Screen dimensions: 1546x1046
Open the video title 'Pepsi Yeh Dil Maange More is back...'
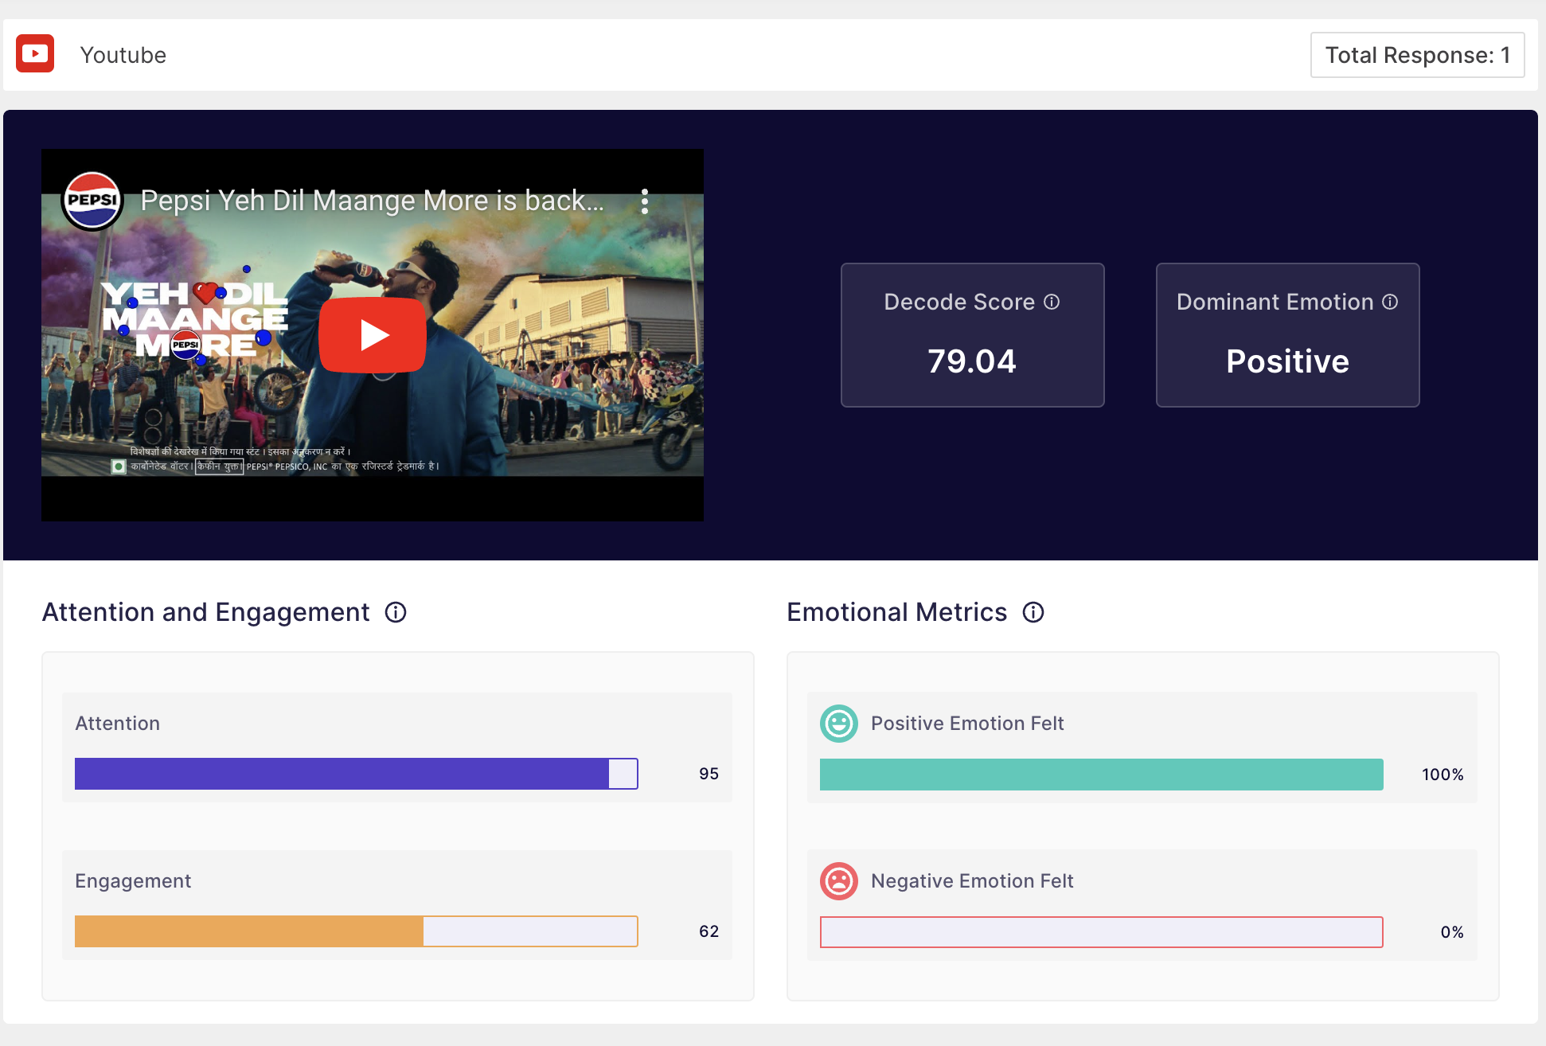click(372, 201)
